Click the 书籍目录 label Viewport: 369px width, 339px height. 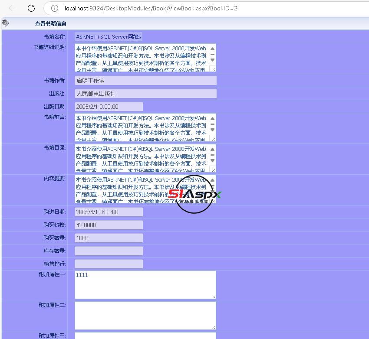coord(55,148)
